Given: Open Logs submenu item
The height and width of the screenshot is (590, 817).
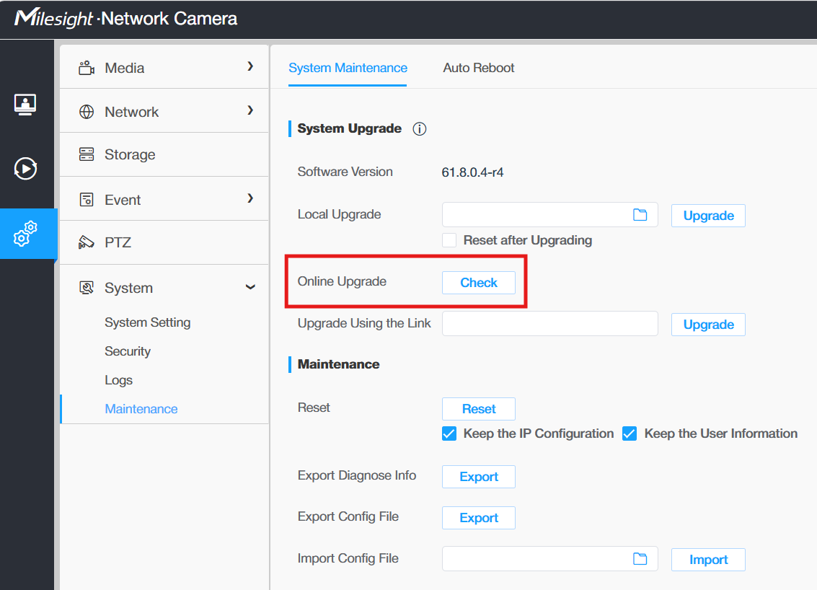Looking at the screenshot, I should tap(119, 380).
